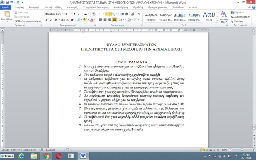The image size is (256, 160).
Task: Open borders dropdown
Action: [138, 20]
